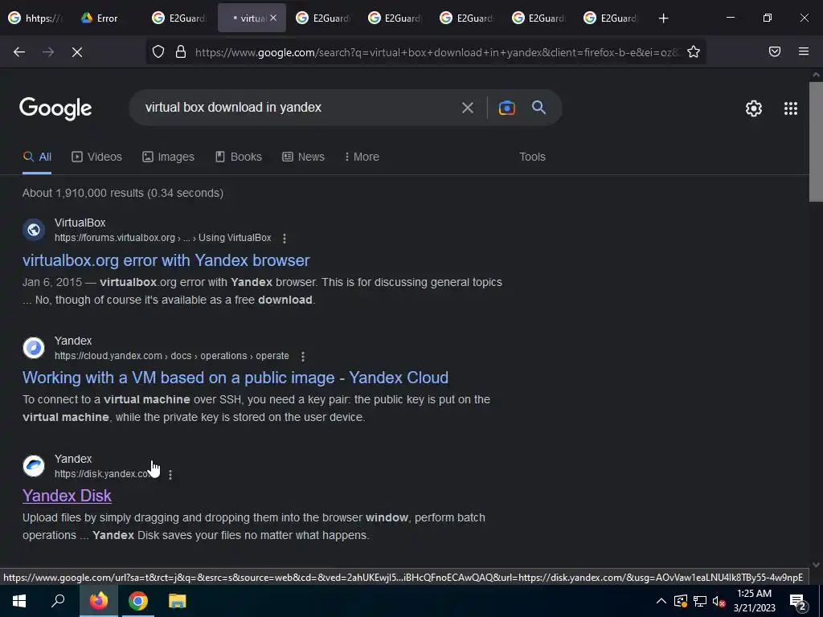
Task: Switch to the Error browser tab
Action: pos(105,18)
